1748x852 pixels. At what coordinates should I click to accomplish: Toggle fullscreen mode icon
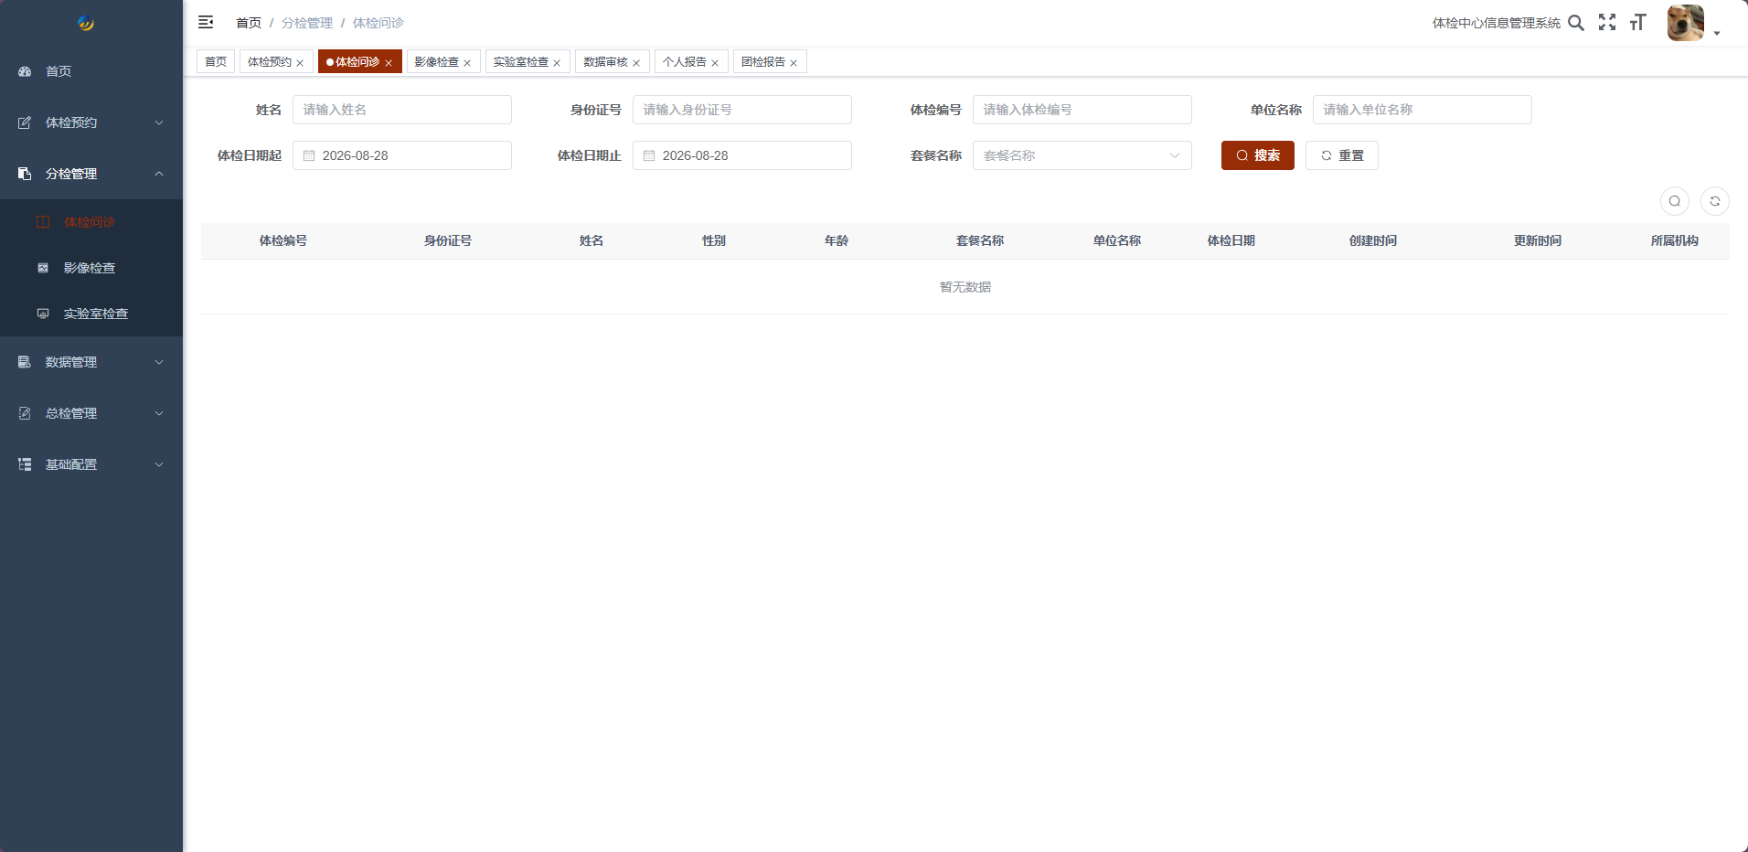[1607, 23]
